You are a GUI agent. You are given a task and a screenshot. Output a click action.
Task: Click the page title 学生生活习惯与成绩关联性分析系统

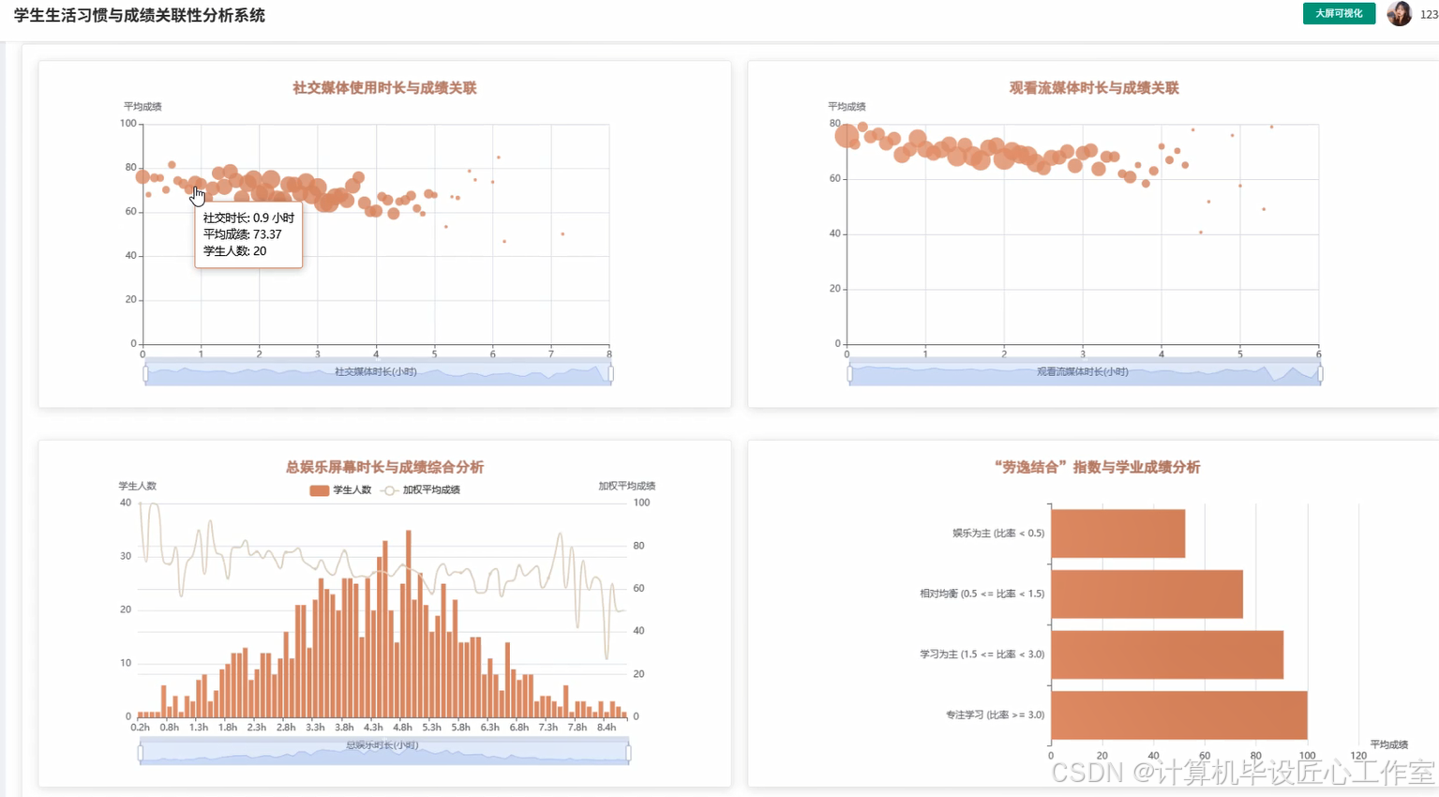click(140, 15)
